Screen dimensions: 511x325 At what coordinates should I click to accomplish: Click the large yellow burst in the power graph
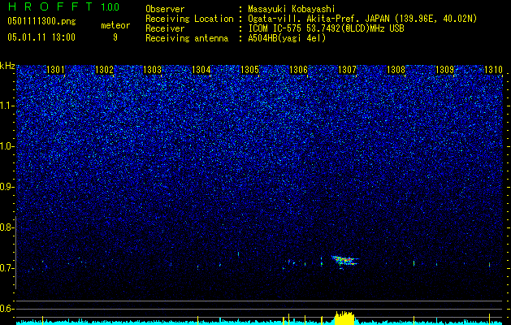click(x=344, y=318)
